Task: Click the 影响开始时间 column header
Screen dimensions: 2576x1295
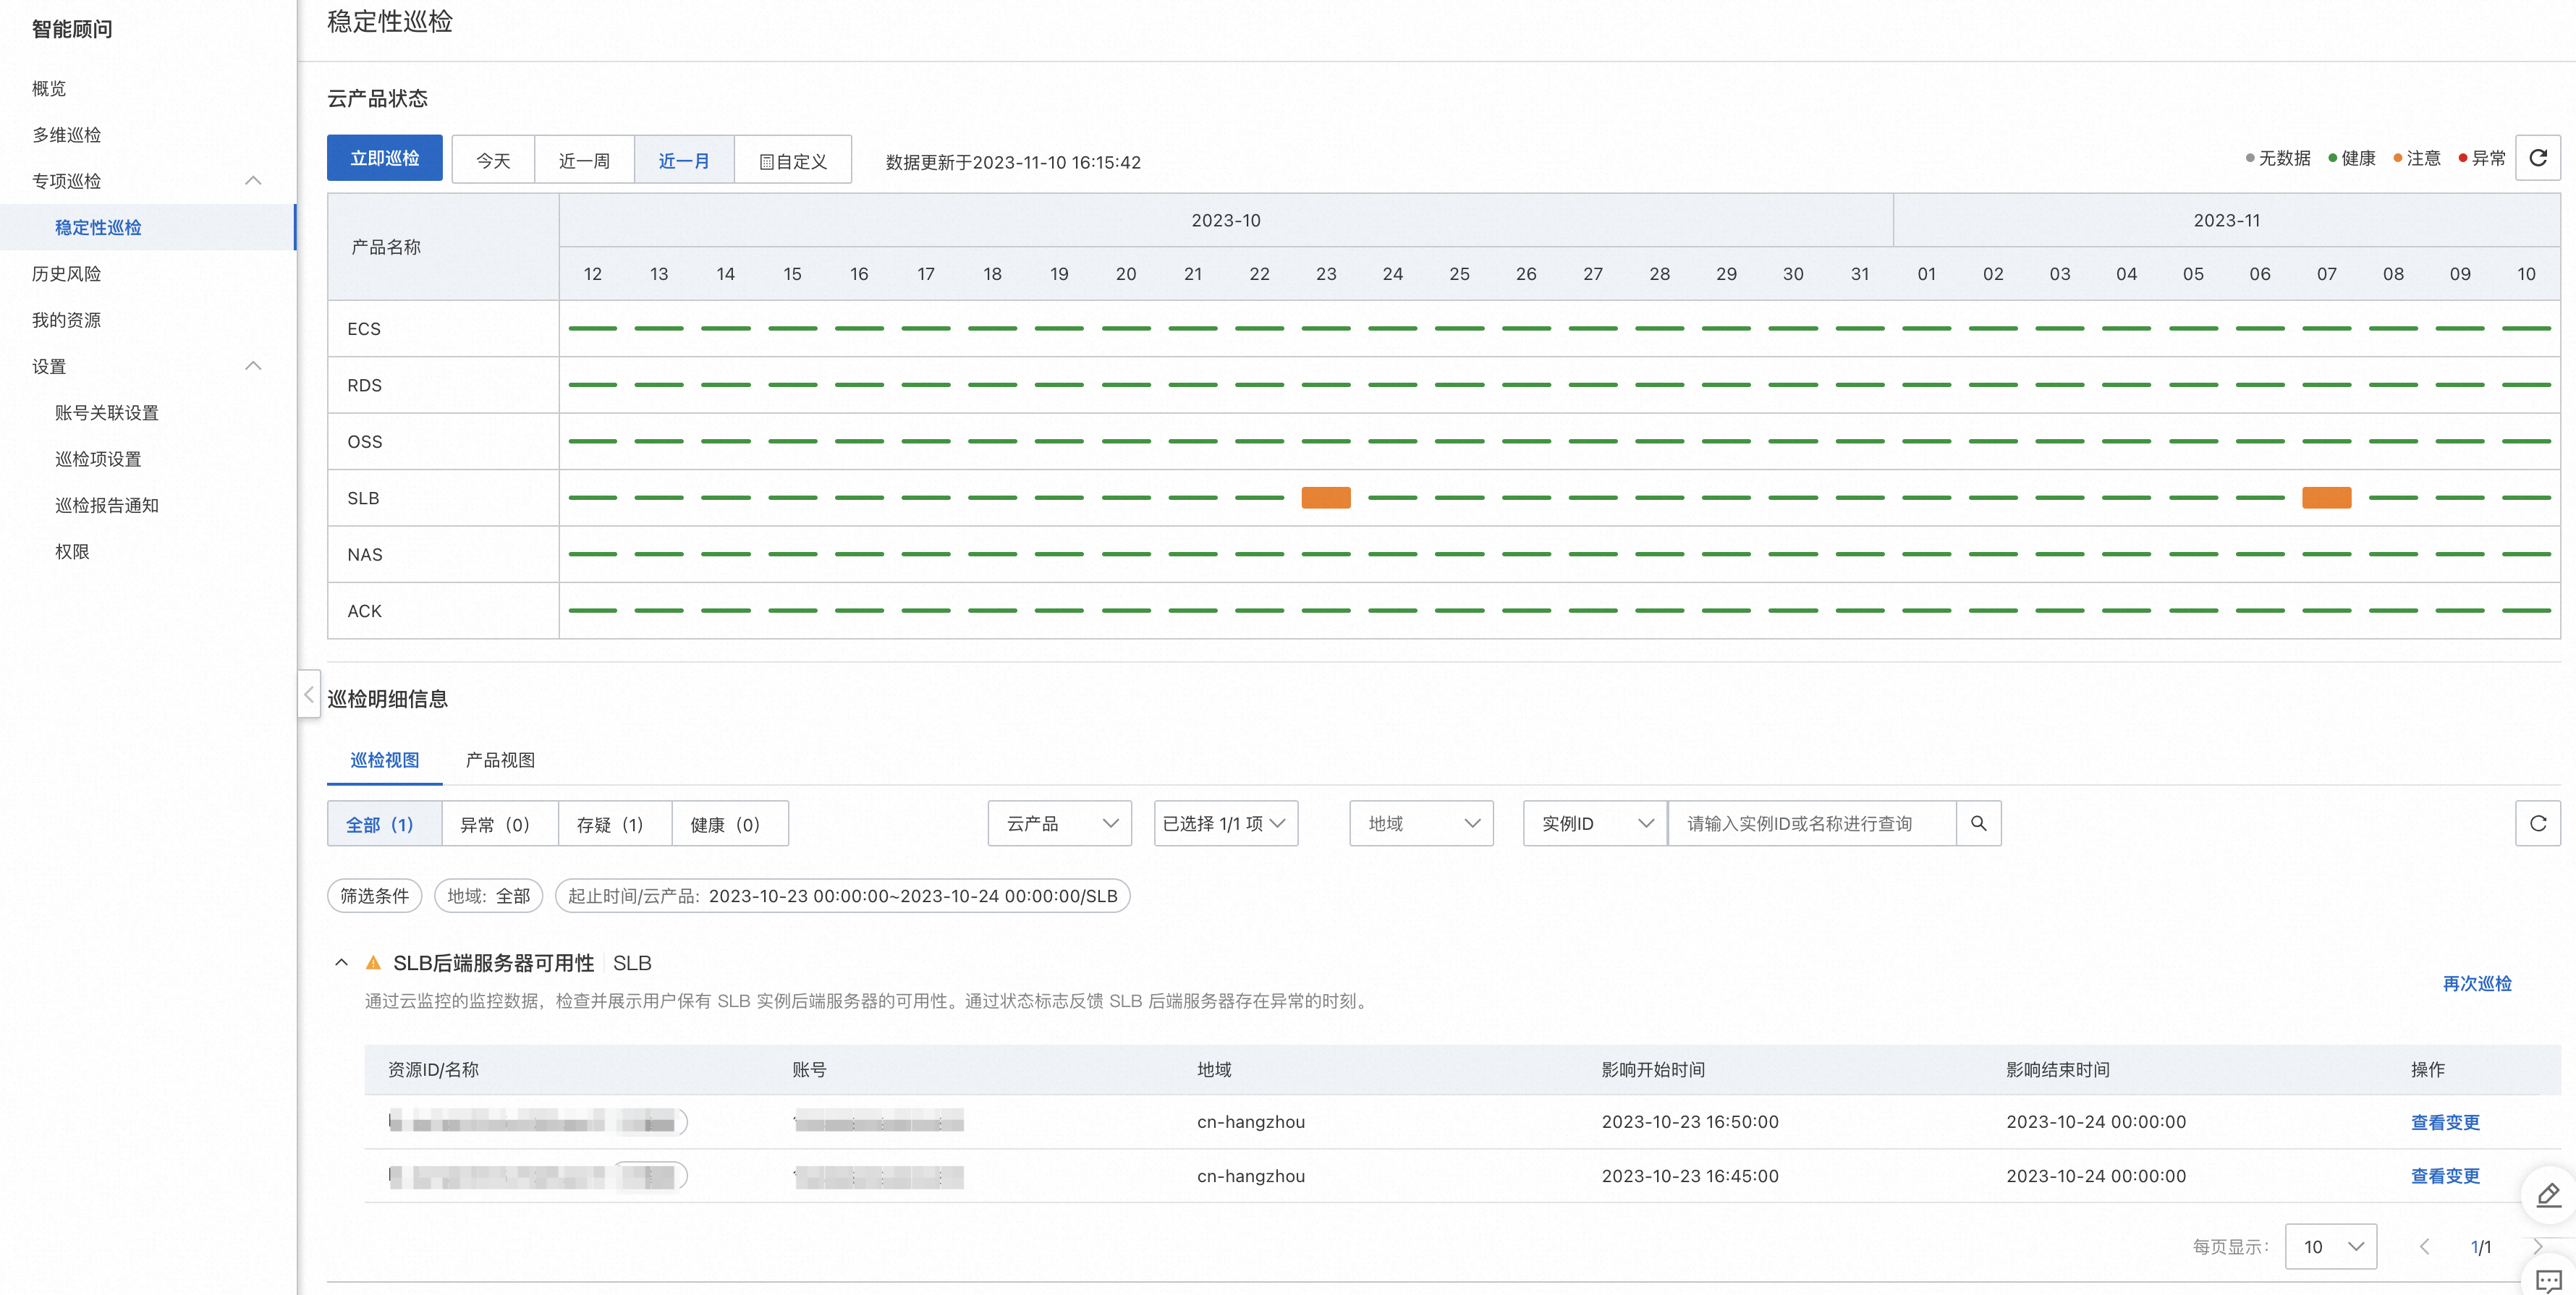Action: click(x=1653, y=1069)
